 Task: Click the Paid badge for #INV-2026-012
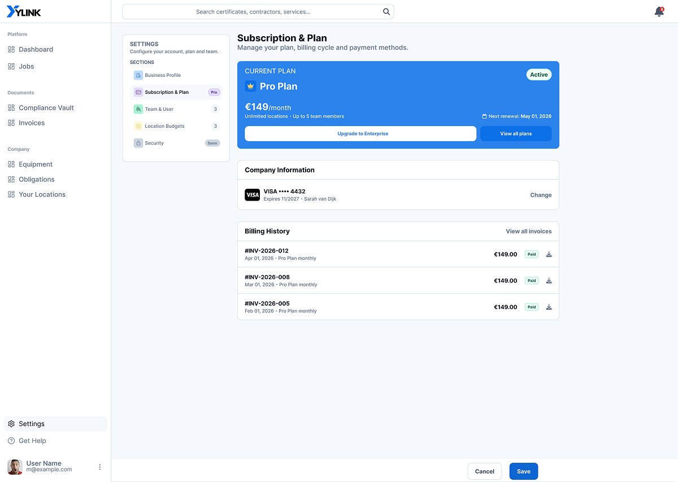pyautogui.click(x=532, y=254)
